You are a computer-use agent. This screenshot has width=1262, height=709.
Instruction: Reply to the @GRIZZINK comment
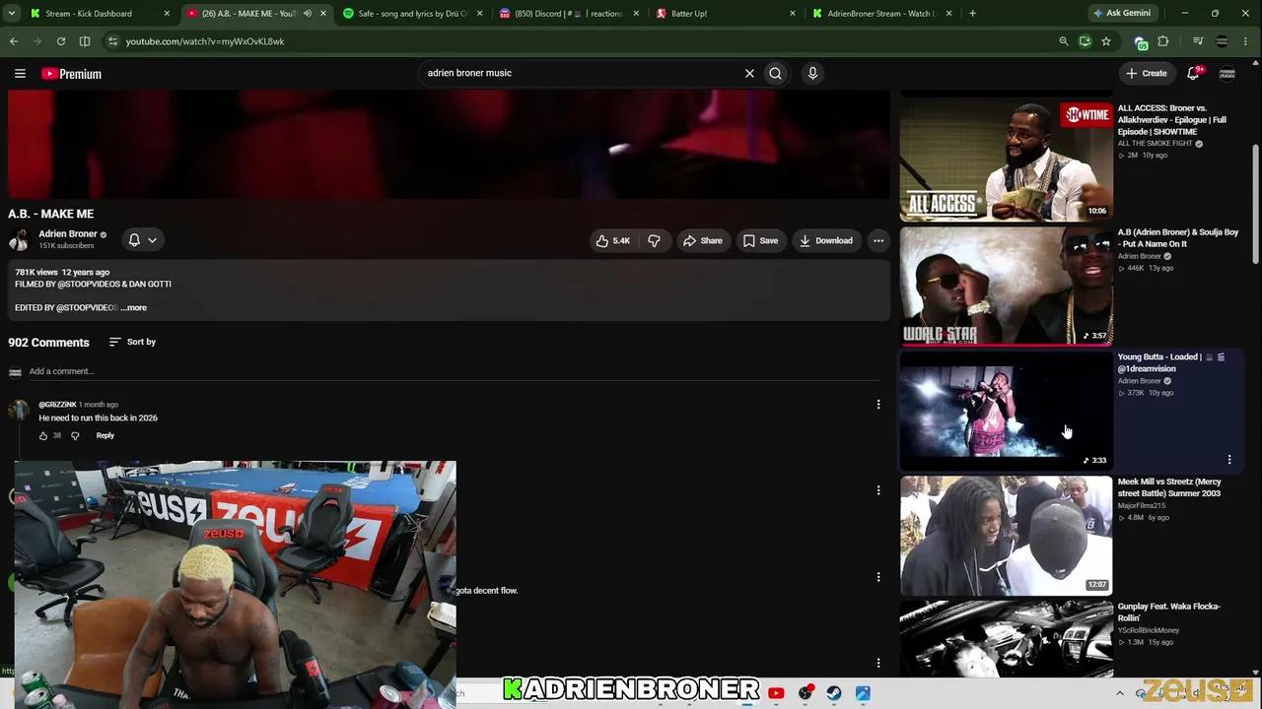click(x=105, y=435)
